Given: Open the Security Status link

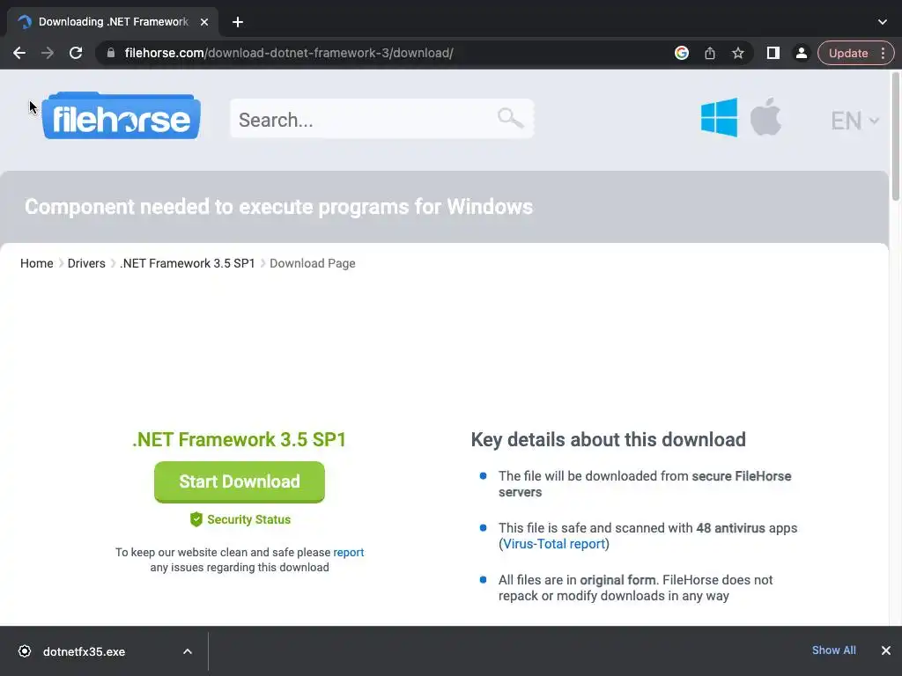Looking at the screenshot, I should [248, 519].
